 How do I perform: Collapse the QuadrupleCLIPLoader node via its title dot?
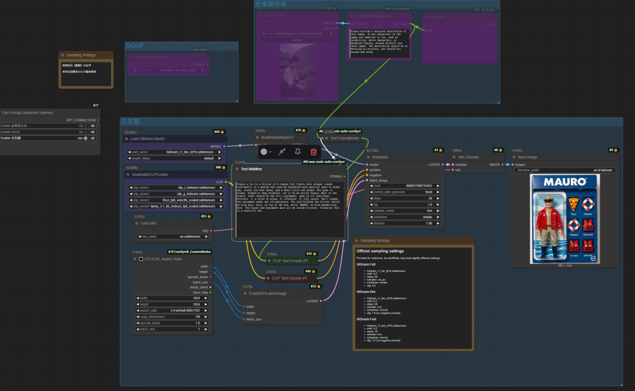point(128,175)
